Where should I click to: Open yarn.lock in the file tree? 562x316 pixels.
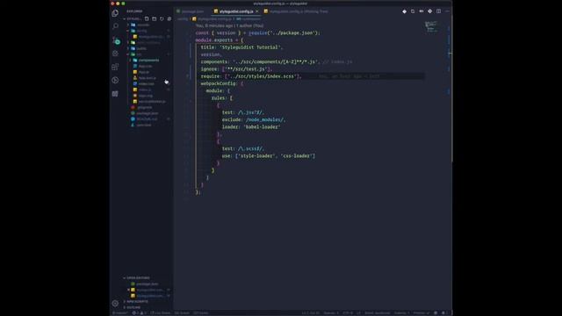(144, 125)
